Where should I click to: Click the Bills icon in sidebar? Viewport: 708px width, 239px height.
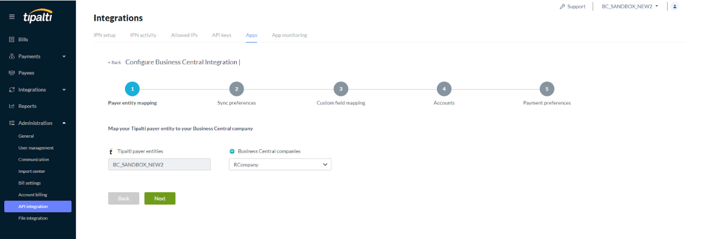click(x=12, y=39)
